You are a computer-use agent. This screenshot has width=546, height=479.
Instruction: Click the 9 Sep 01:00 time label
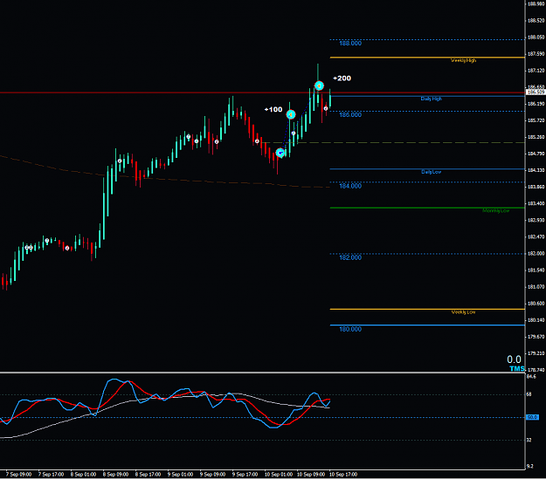pyautogui.click(x=180, y=475)
